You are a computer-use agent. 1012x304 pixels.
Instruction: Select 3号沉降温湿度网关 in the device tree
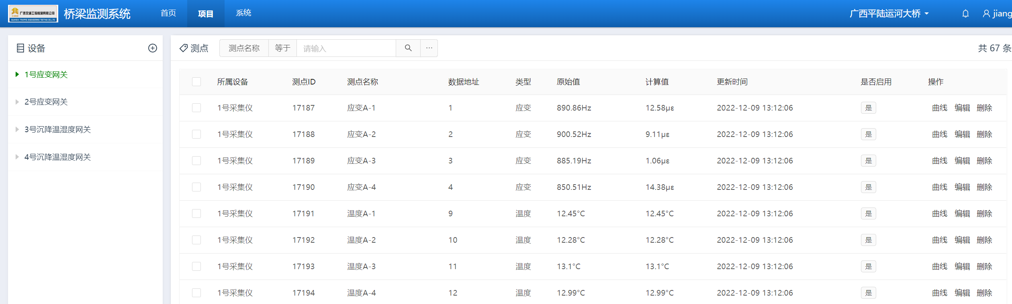point(57,129)
